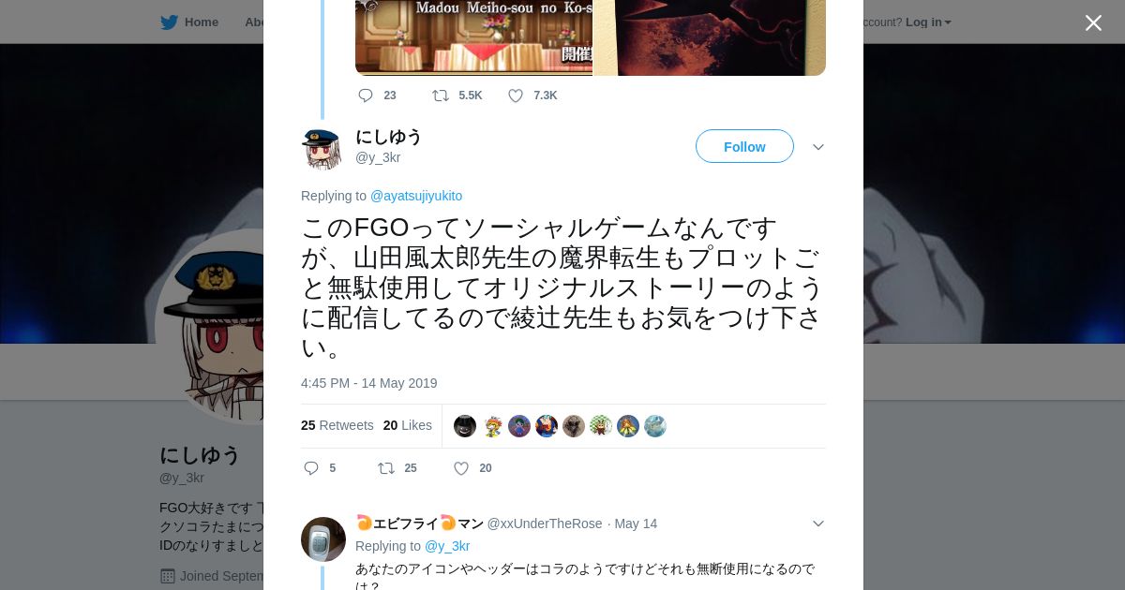Close the tweet overlay with X icon
This screenshot has width=1125, height=590.
pos(1093,22)
